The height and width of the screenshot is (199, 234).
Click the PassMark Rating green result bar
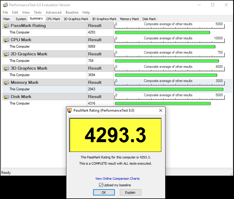click(163, 32)
